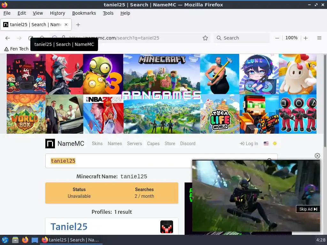Click the Toca Life World thumbnail

point(220,114)
